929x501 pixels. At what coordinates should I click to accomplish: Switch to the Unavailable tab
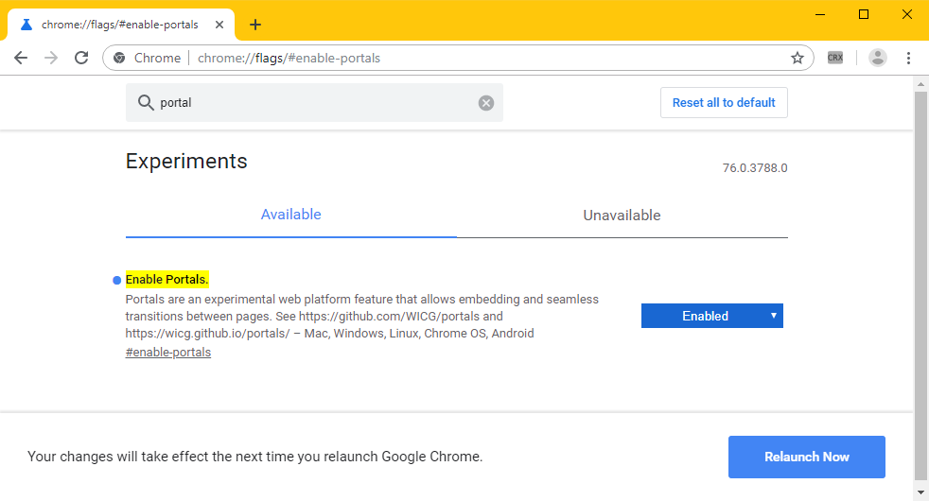[x=622, y=216]
